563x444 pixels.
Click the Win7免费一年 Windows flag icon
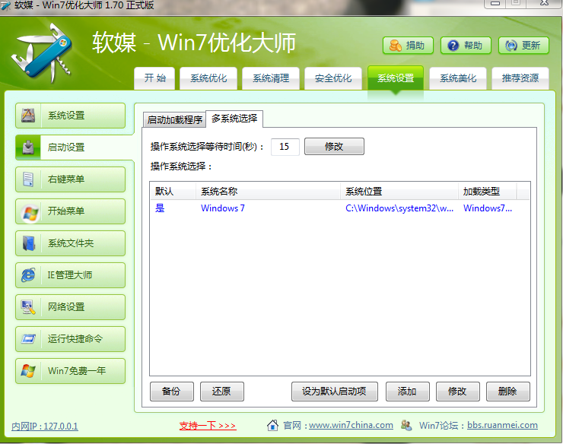pos(28,371)
